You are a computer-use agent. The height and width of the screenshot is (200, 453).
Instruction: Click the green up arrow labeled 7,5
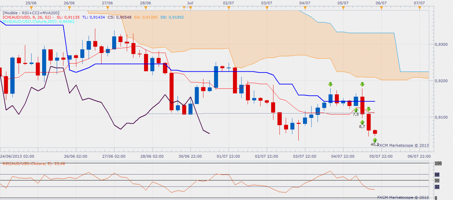click(x=356, y=110)
